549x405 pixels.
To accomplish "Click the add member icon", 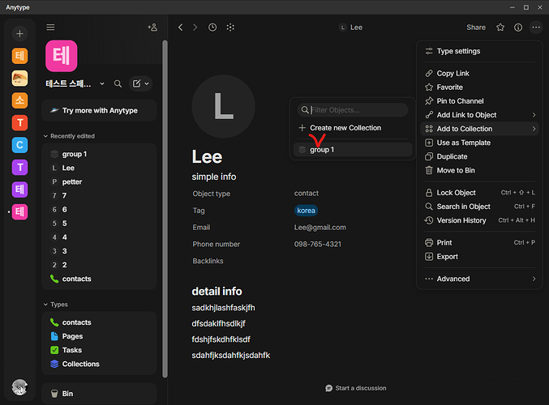I will coord(152,28).
